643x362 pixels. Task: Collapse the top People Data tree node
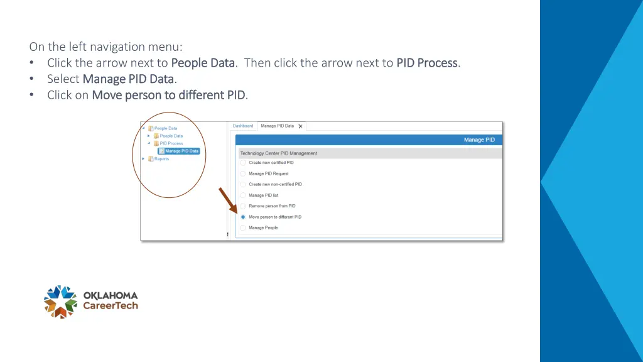(x=144, y=128)
